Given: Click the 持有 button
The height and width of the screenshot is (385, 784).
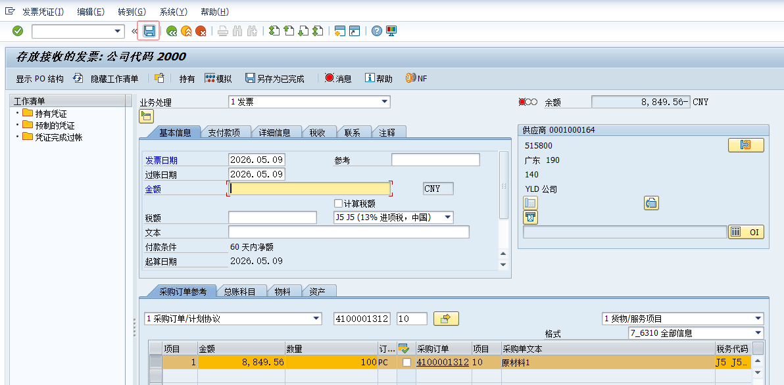Looking at the screenshot, I should point(187,78).
